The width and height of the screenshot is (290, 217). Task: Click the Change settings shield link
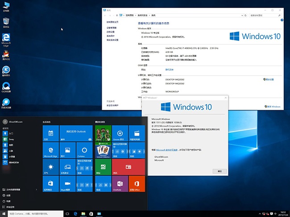pyautogui.click(x=269, y=80)
